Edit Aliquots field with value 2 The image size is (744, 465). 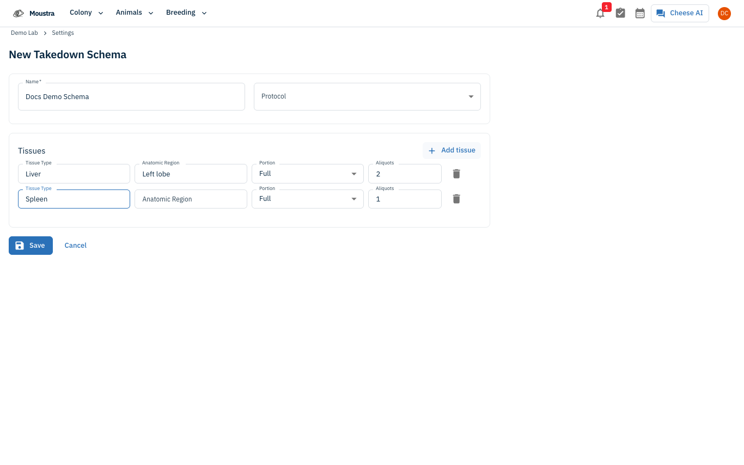tap(405, 174)
